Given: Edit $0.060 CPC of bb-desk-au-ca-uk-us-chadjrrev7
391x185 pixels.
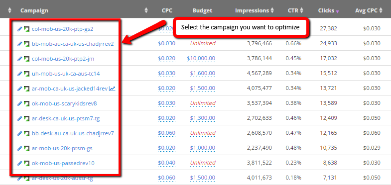Looking at the screenshot, I should click(x=166, y=133).
